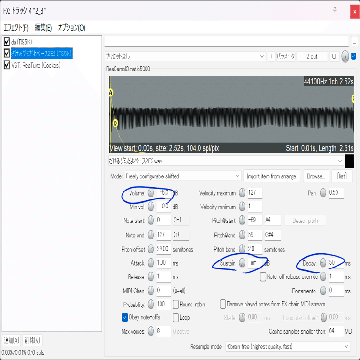The height and width of the screenshot is (360, 360).
Task: Click the Volume dB value field
Action: 164,192
